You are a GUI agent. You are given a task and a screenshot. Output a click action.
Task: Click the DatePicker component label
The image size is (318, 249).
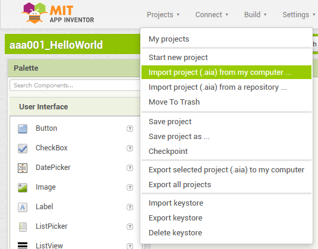click(53, 168)
